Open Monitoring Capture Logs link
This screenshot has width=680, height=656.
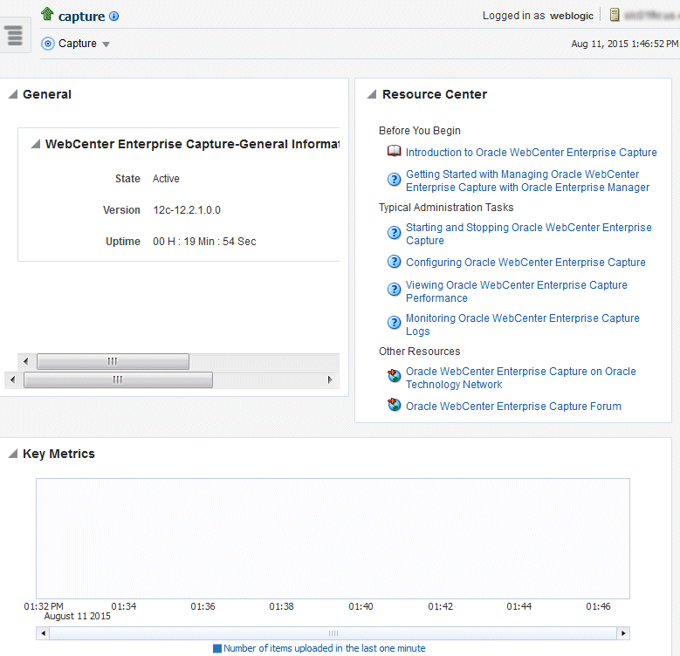click(523, 325)
